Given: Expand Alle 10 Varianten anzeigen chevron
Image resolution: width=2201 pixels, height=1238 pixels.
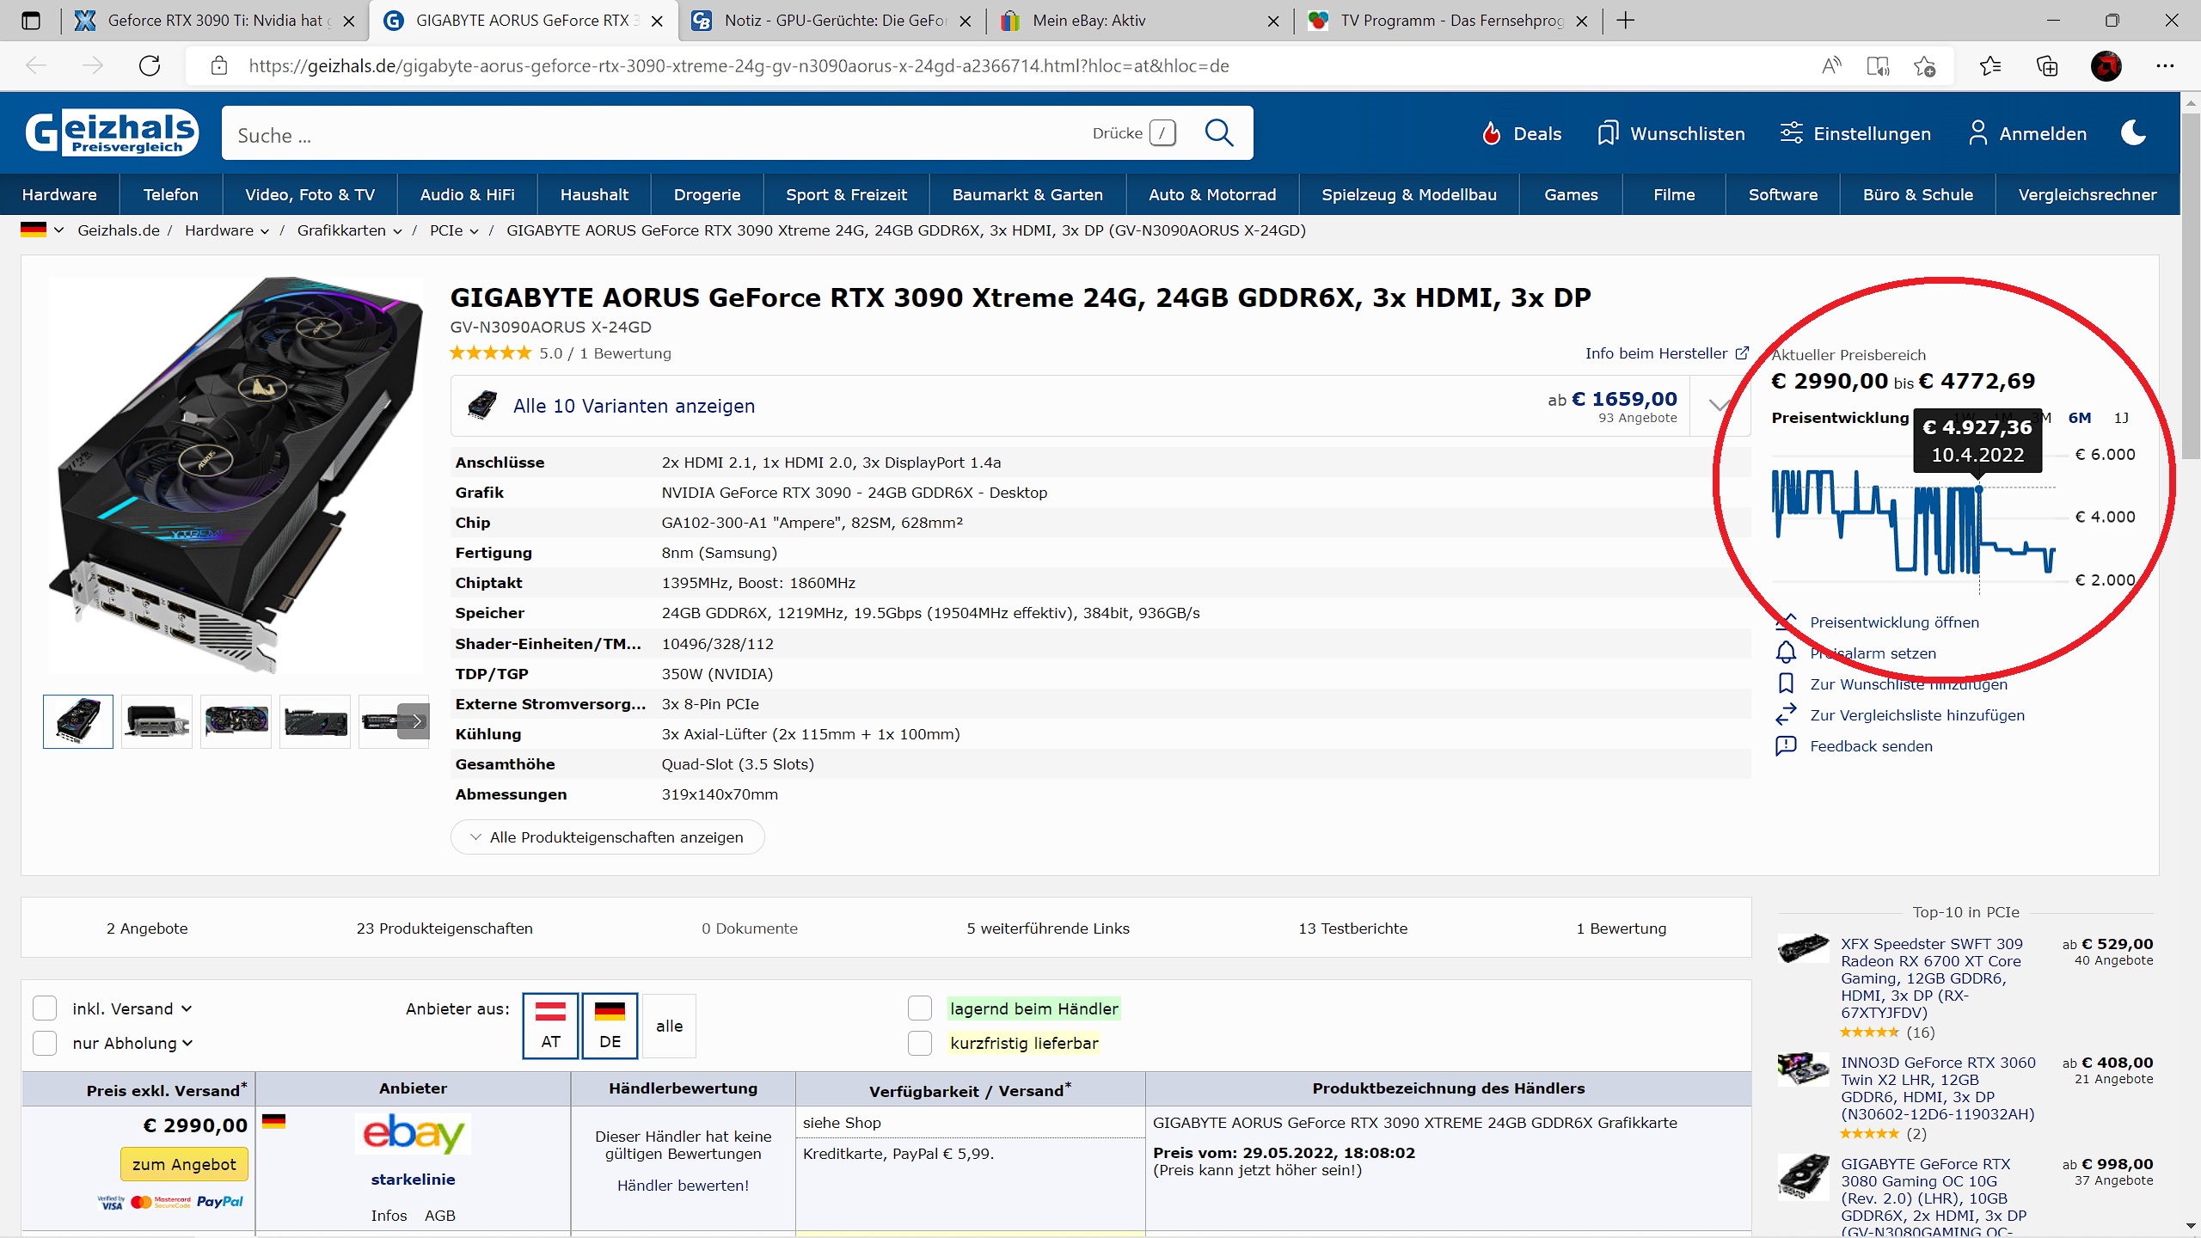Looking at the screenshot, I should coord(1719,406).
